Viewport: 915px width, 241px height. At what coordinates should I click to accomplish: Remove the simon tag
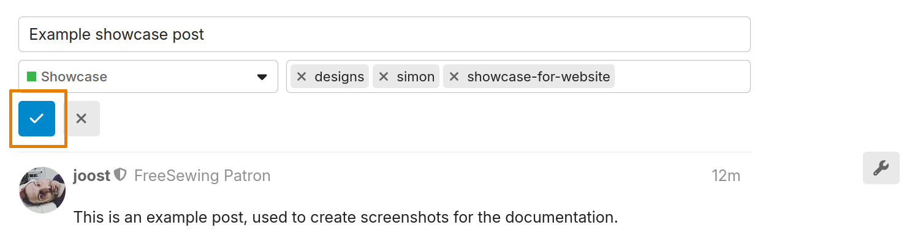(x=384, y=76)
